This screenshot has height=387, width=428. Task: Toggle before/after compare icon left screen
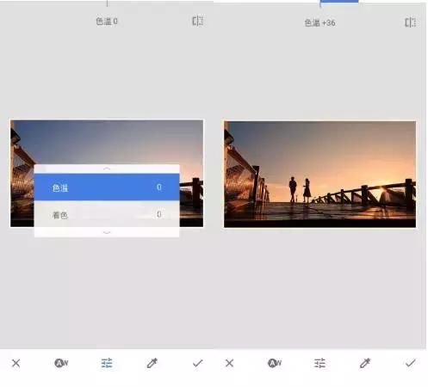click(x=198, y=21)
